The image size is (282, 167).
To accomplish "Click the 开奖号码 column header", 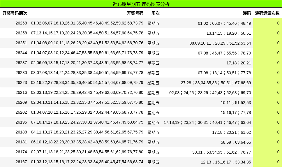I will coord(135,13).
